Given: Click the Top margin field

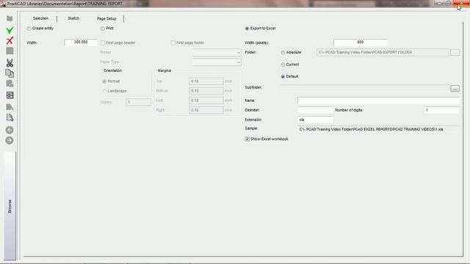Looking at the screenshot, I should (x=206, y=81).
